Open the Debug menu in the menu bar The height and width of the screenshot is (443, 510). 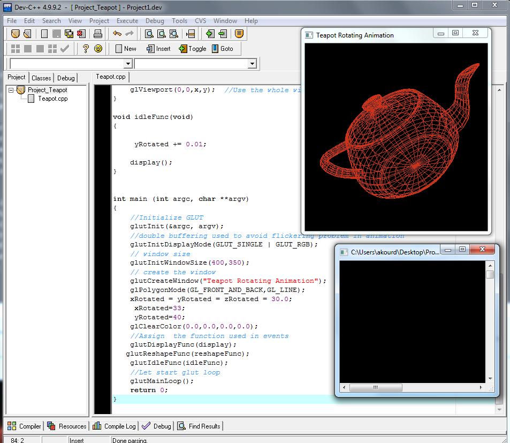(x=155, y=20)
